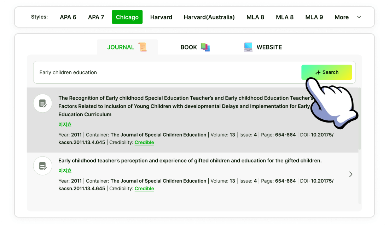This screenshot has width=389, height=226.
Task: Choose the Harvard citation style
Action: (x=161, y=17)
